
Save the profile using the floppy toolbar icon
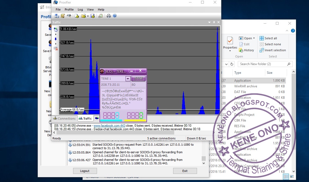pyautogui.click(x=93, y=16)
